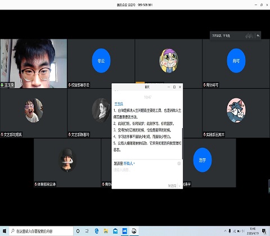Click the Tom cat cartoon avatar
The height and width of the screenshot is (236, 270).
[x=236, y=110]
